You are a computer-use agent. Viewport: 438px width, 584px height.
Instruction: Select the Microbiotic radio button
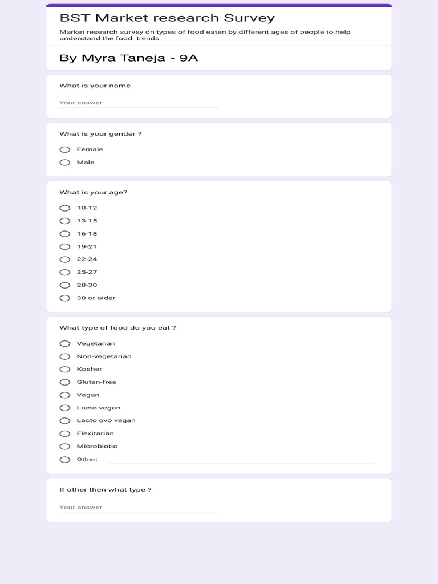65,447
